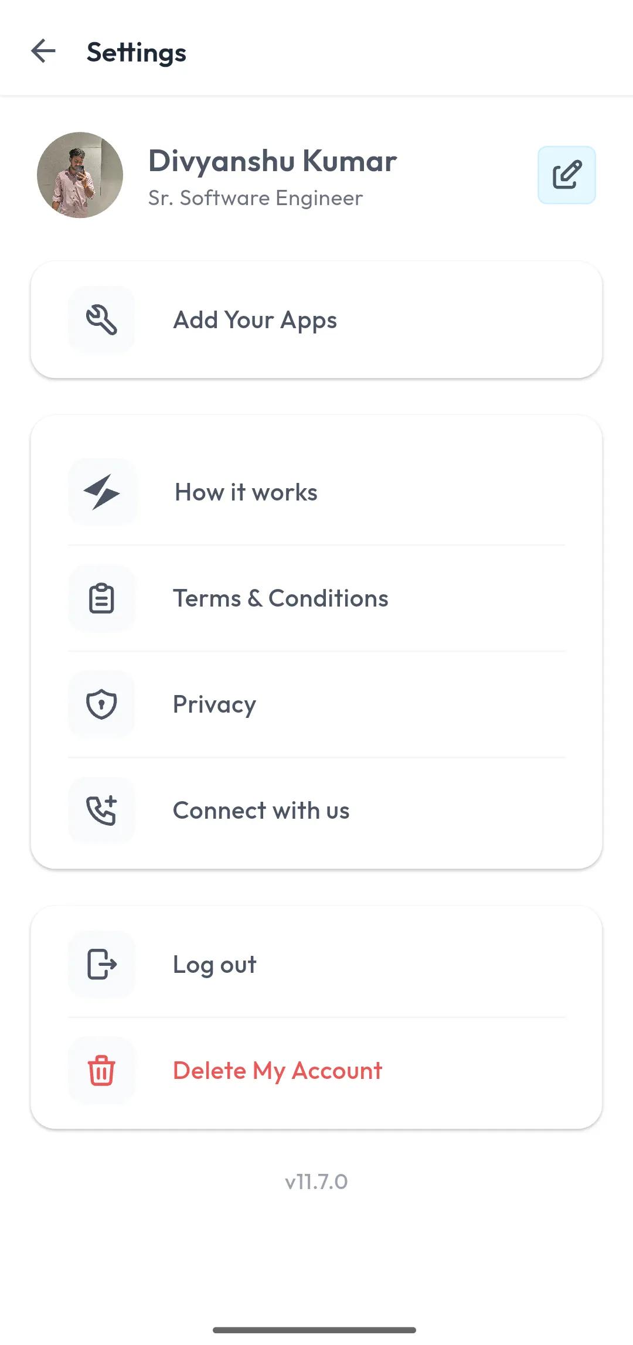The image size is (633, 1345).
Task: Click the lightning bolt icon
Action: click(x=102, y=492)
